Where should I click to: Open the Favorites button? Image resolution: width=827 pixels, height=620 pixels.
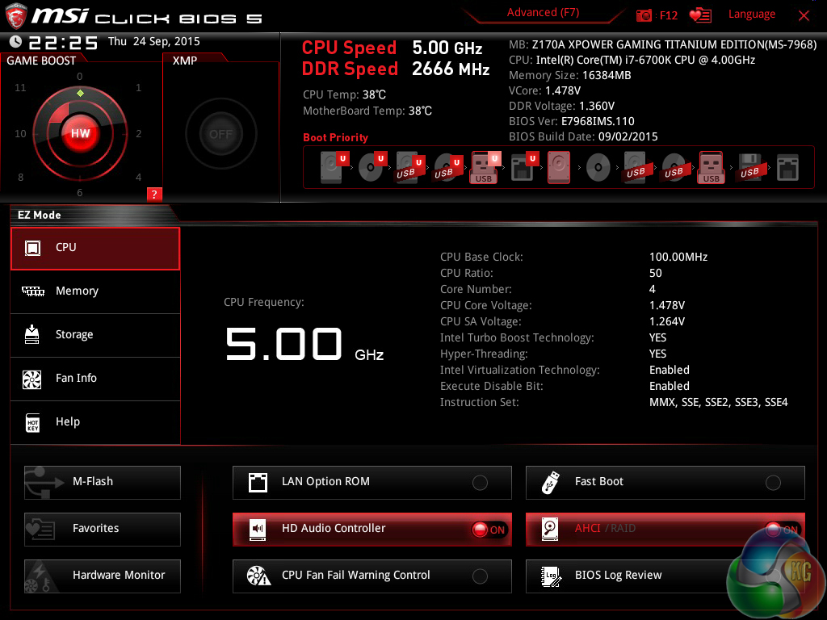103,529
